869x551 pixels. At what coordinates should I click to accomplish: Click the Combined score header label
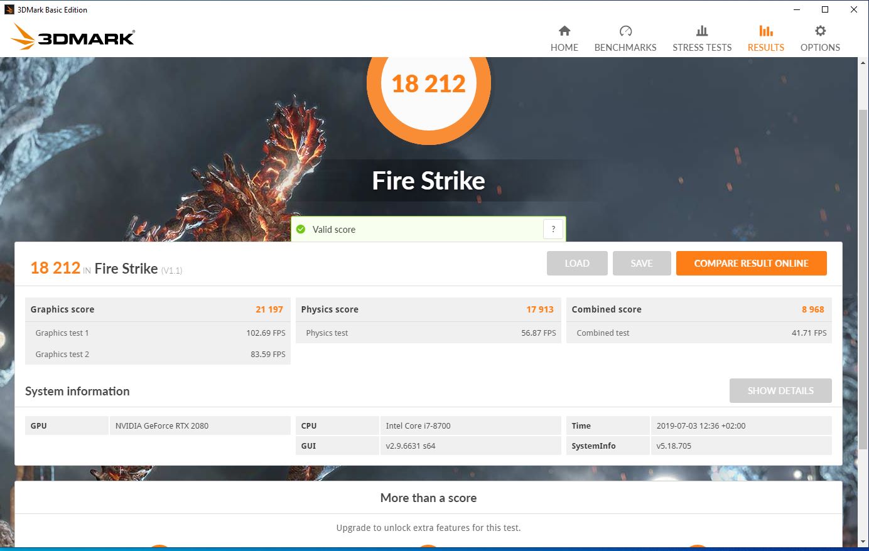pos(607,309)
